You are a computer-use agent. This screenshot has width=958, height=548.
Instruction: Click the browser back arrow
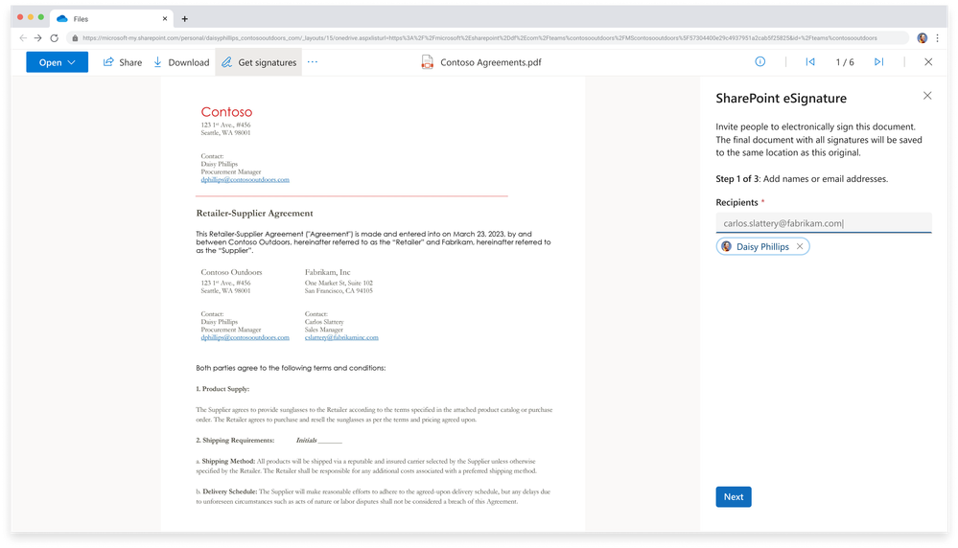(x=23, y=37)
